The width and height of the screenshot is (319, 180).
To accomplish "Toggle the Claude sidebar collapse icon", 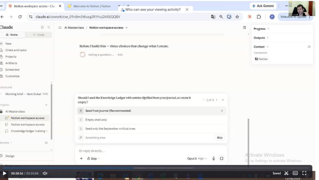I will (x=42, y=27).
